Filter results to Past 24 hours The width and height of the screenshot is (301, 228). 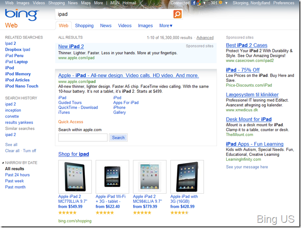(17, 175)
